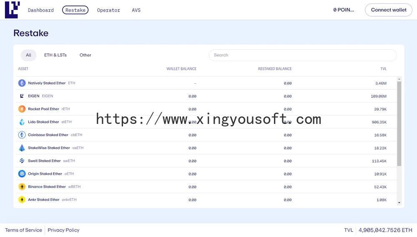Filter assets by ETH & LSTs tab
Viewport: 417px width, 237px height.
coord(55,55)
